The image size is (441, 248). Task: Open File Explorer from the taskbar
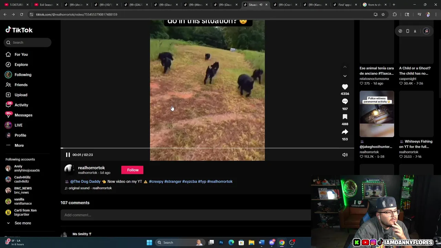coord(251,242)
